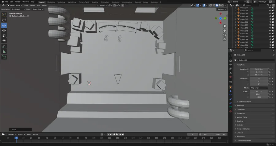The image size is (276, 146).
Task: Open the Material properties tab
Action: tap(231, 111)
